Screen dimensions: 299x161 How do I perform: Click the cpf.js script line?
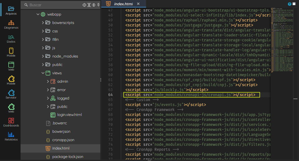tap(190, 80)
